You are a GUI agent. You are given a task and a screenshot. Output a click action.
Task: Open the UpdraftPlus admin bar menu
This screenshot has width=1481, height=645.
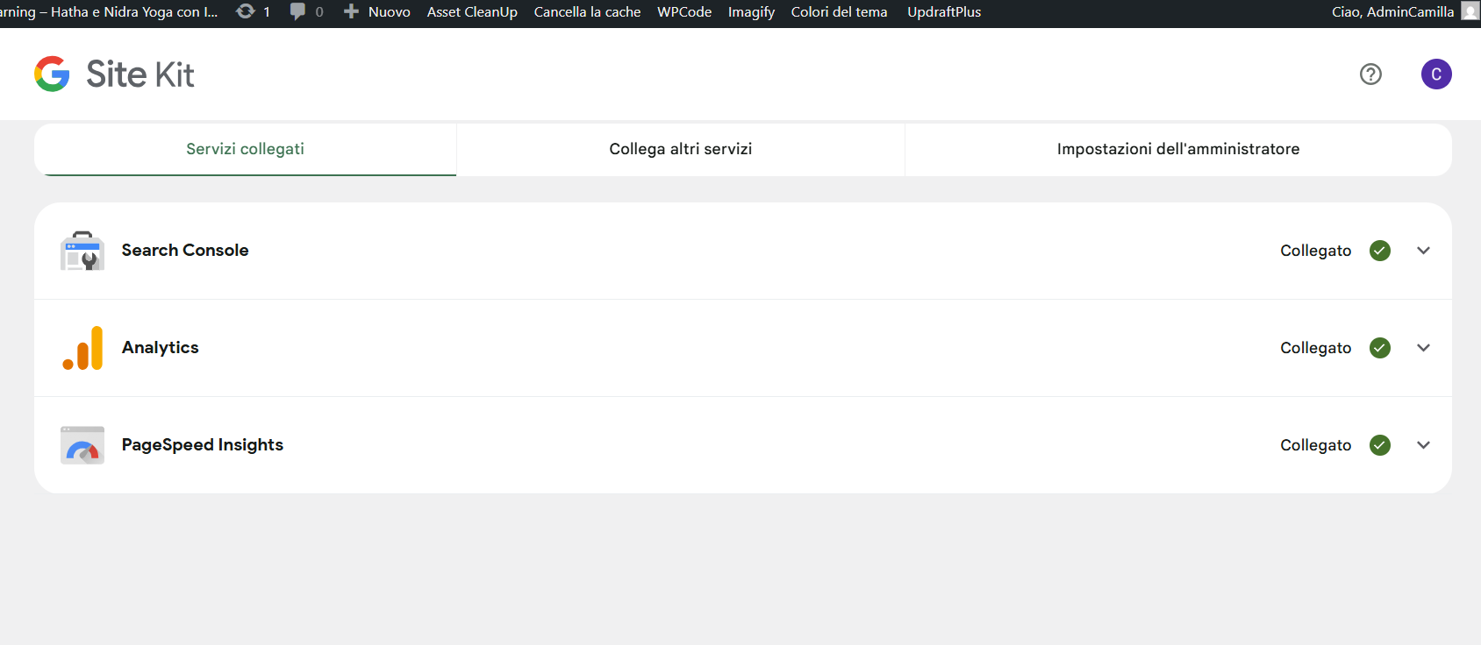[x=944, y=12]
